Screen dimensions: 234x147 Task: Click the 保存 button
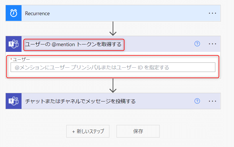coord(138,131)
